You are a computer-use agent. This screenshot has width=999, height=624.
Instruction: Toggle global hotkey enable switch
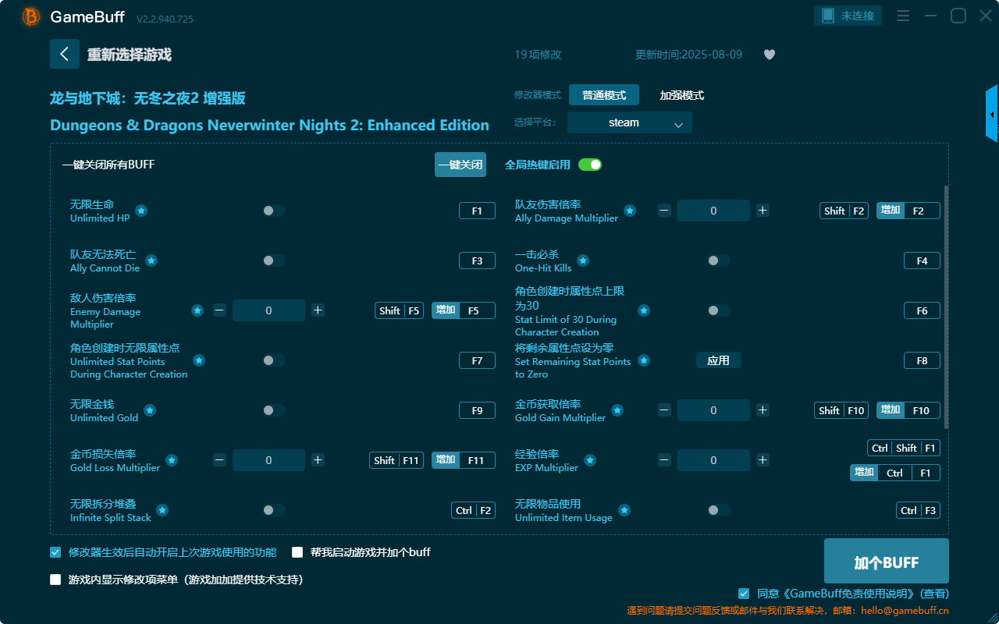[x=590, y=165]
